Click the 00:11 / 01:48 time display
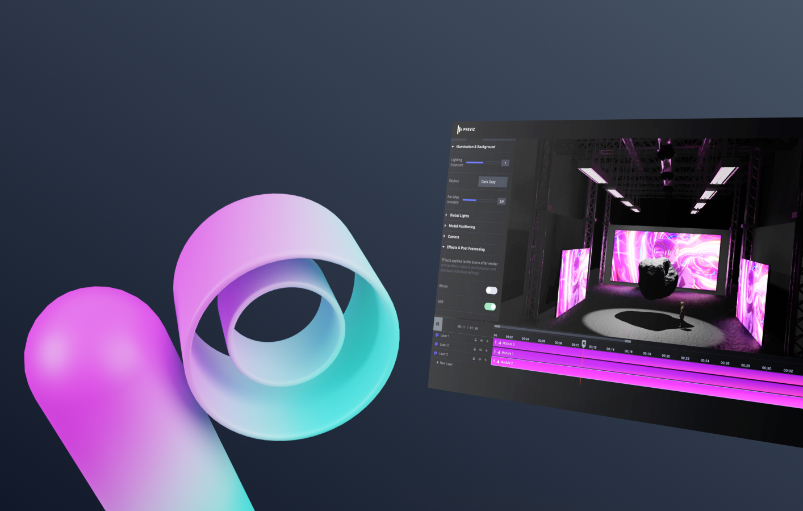 pyautogui.click(x=468, y=328)
